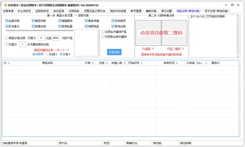Click the log entry 已开启实时刷新
245x147 pixels.
coord(208,16)
